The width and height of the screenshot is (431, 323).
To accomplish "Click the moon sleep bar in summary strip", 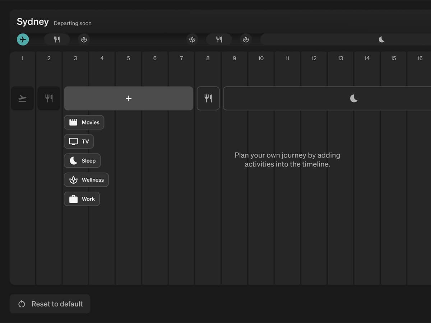I will pyautogui.click(x=346, y=39).
